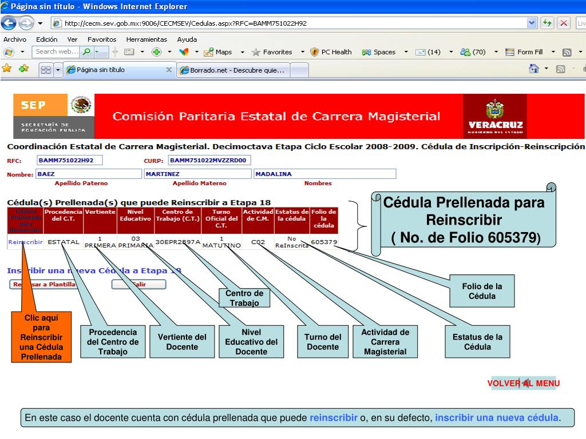This screenshot has width=586, height=439.
Task: Click the Centro de Trabajo value 30EPR2597A
Action: click(178, 242)
